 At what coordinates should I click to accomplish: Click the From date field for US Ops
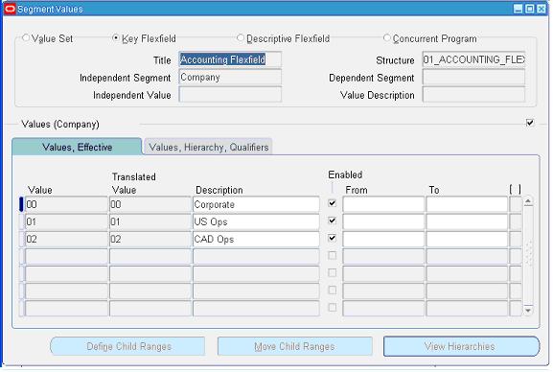coord(383,221)
